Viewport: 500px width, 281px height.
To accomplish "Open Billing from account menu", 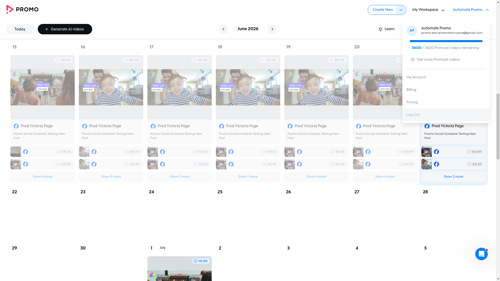I will 446,90.
